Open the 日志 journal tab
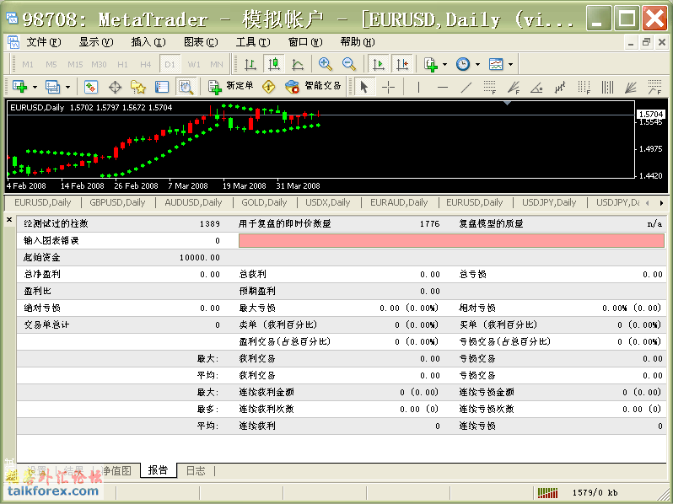Screen dimensions: 673x504 (196, 470)
